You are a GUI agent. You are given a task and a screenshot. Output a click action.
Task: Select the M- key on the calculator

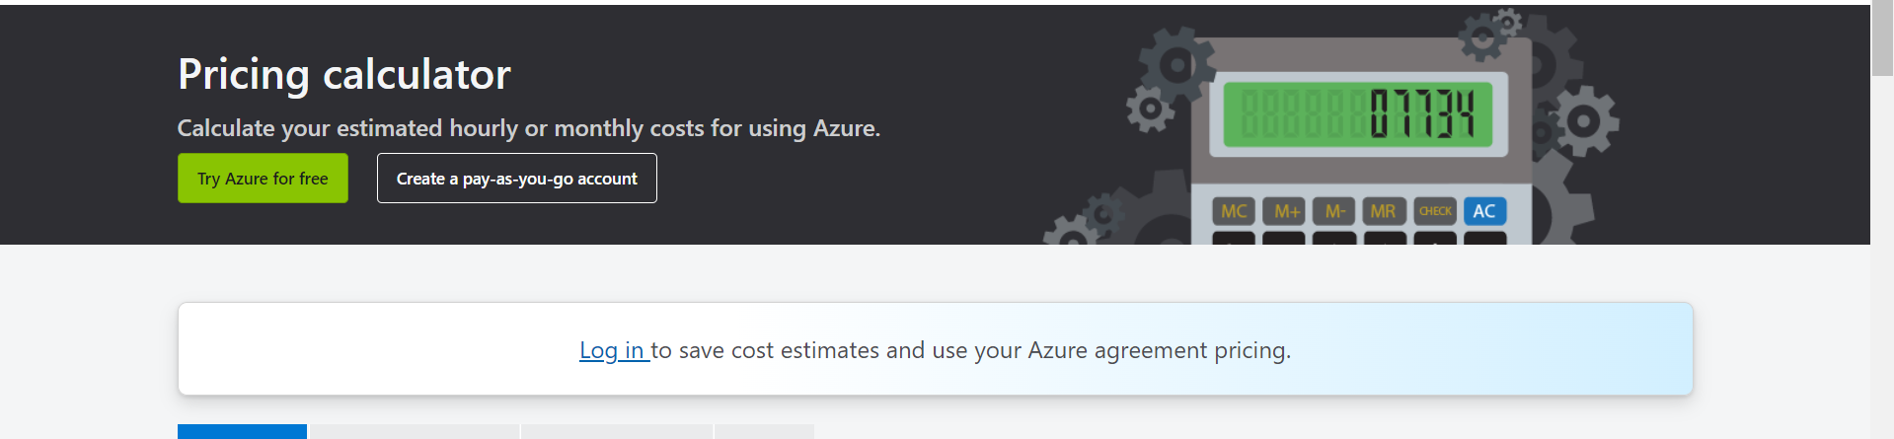(x=1334, y=211)
